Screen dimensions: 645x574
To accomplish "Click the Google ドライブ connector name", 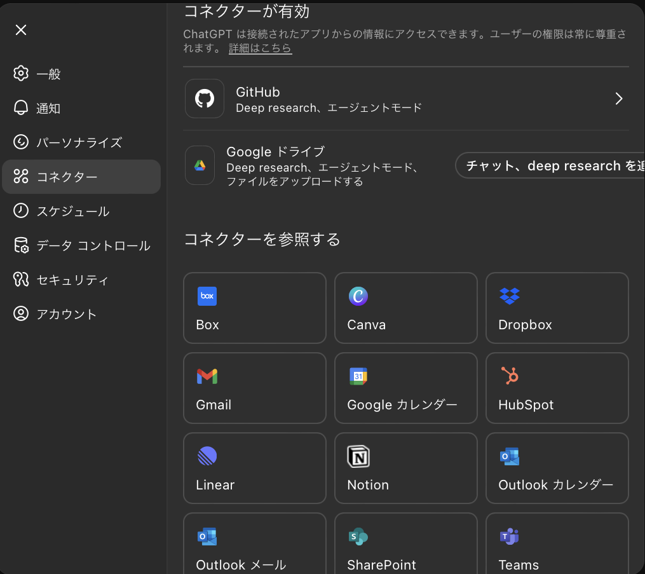I will point(276,151).
